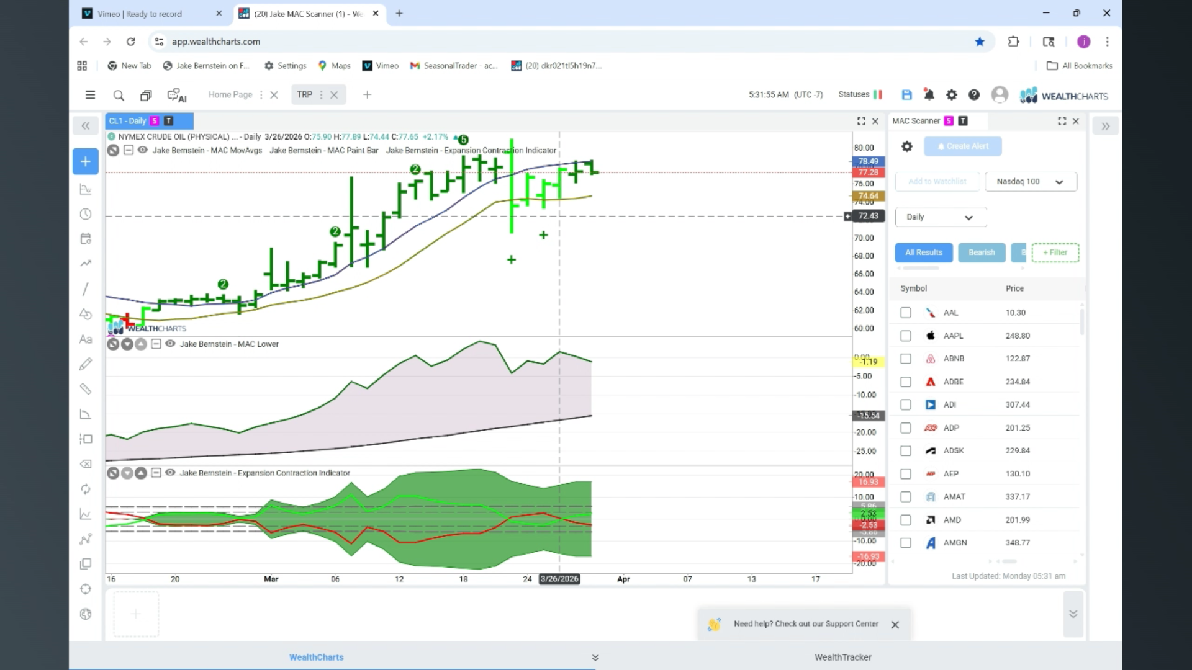Collapse the left sidebar double chevron

coord(86,126)
